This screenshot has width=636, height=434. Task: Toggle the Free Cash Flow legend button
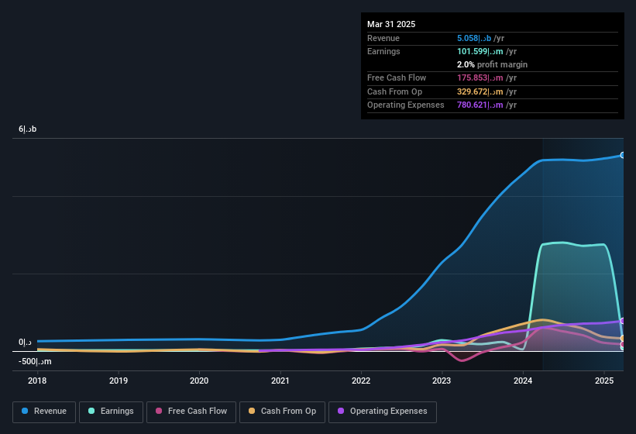[191, 412]
